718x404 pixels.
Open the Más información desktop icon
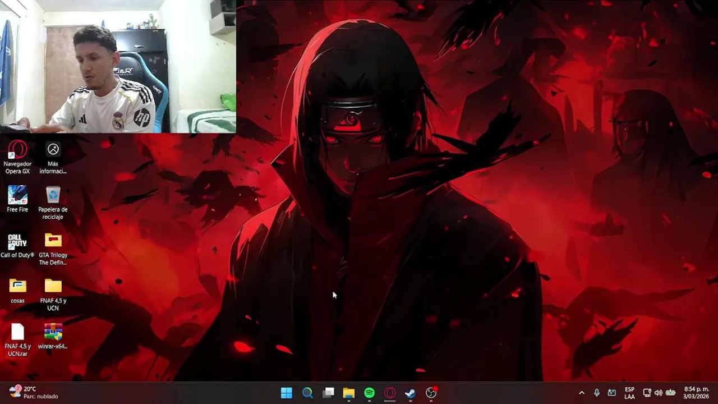point(53,157)
